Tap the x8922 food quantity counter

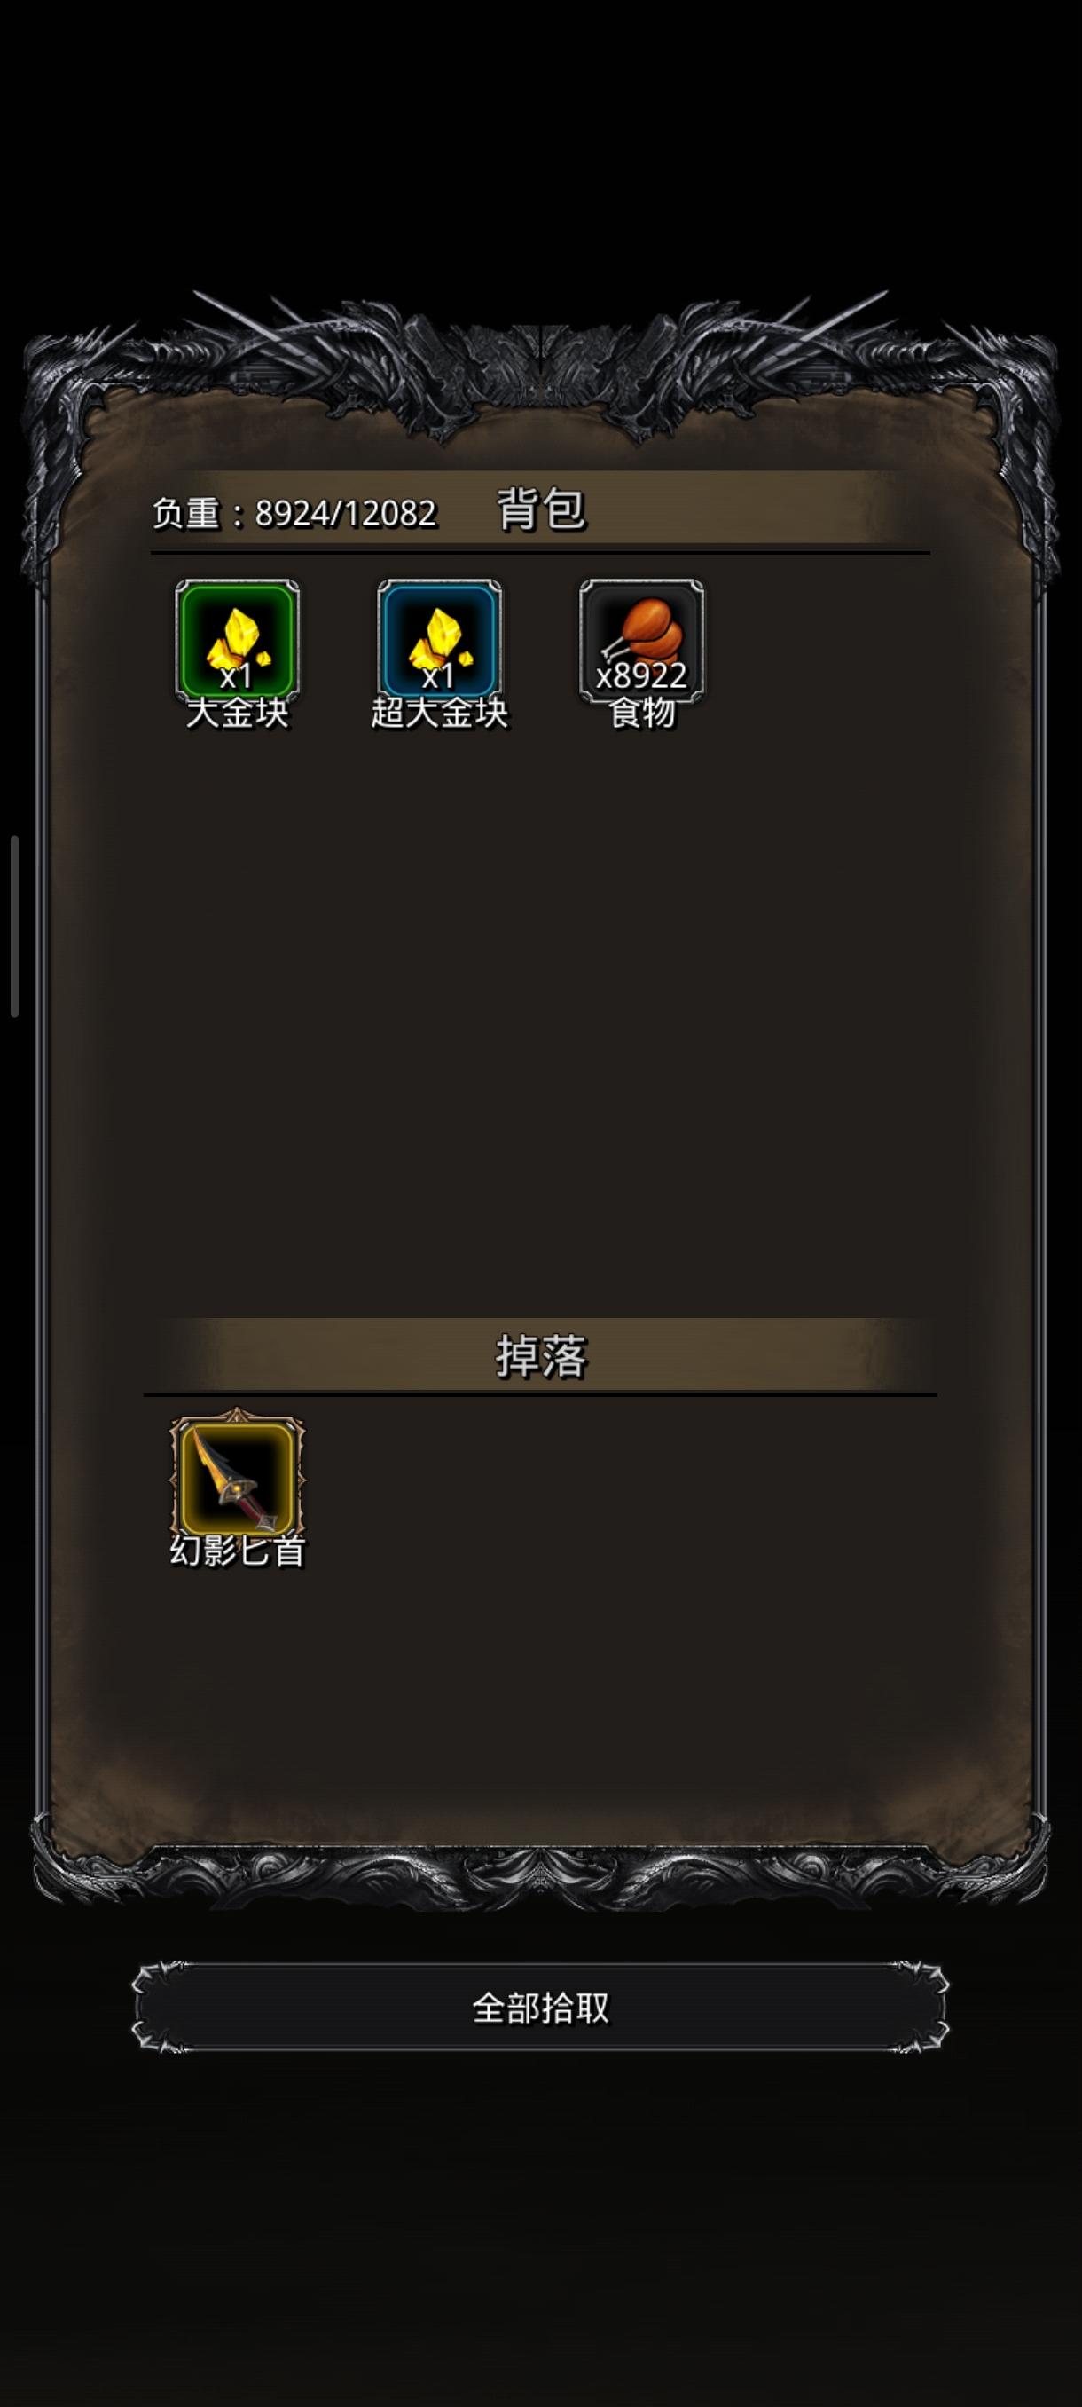641,675
